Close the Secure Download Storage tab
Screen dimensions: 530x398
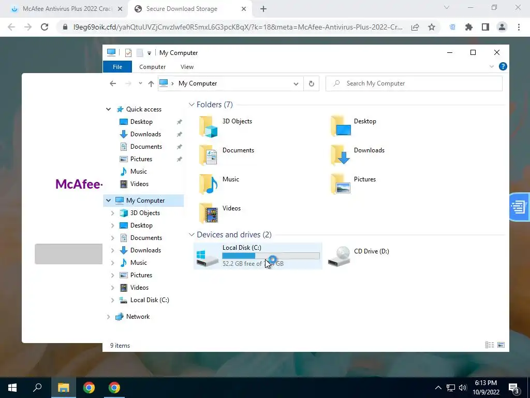(x=244, y=9)
